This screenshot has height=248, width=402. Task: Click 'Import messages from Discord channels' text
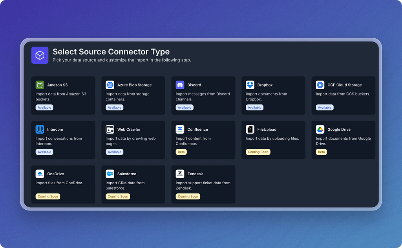pyautogui.click(x=203, y=97)
